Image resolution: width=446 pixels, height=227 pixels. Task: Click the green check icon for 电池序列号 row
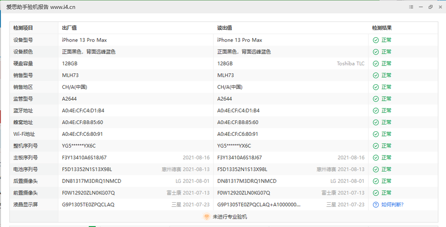click(376, 169)
